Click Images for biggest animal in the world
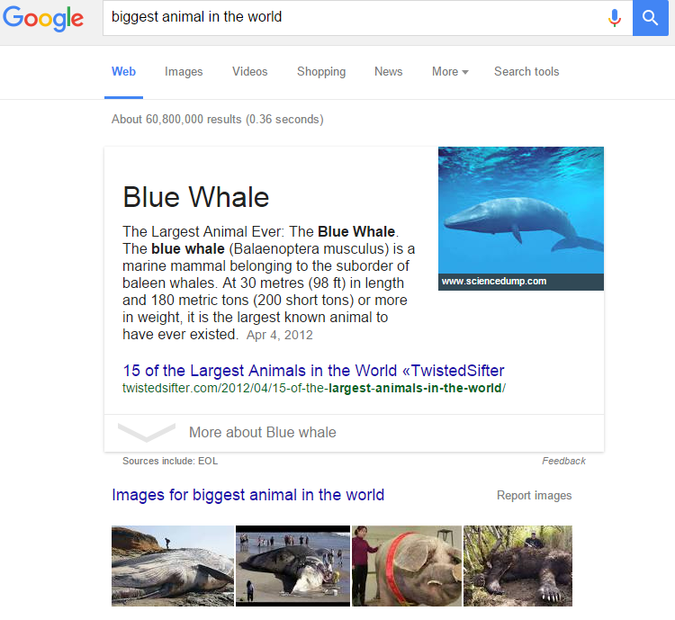The width and height of the screenshot is (675, 620). (248, 495)
